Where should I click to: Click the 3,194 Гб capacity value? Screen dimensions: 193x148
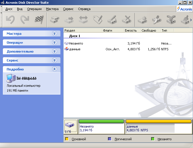pos(134,43)
